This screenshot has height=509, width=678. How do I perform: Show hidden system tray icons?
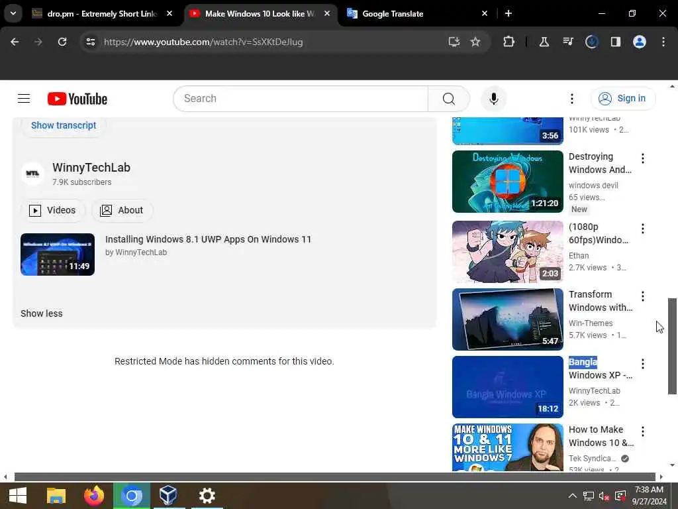[x=572, y=496]
